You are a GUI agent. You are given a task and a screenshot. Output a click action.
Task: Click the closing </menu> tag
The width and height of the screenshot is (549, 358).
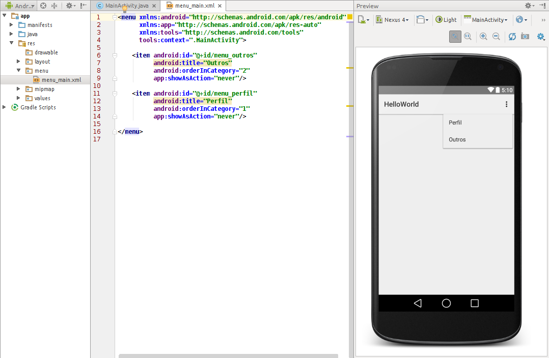tap(130, 132)
